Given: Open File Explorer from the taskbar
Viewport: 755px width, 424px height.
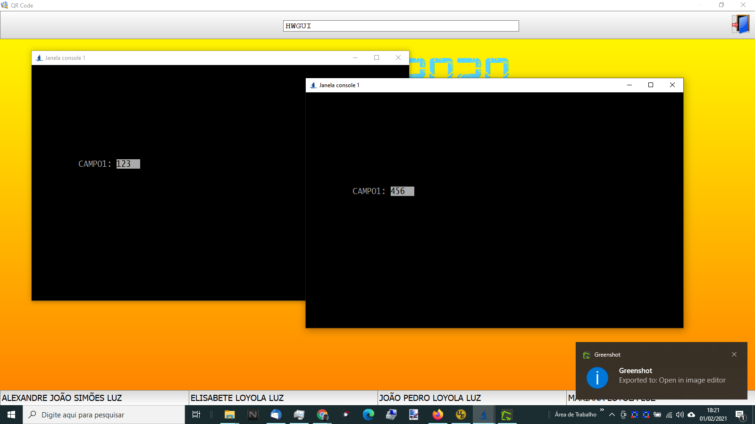Looking at the screenshot, I should click(230, 415).
